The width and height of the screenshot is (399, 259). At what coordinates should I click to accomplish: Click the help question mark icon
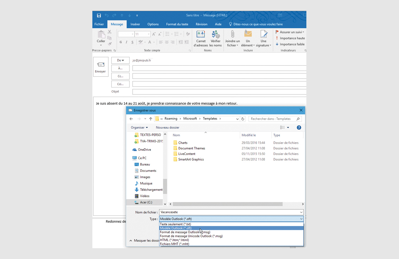(299, 128)
